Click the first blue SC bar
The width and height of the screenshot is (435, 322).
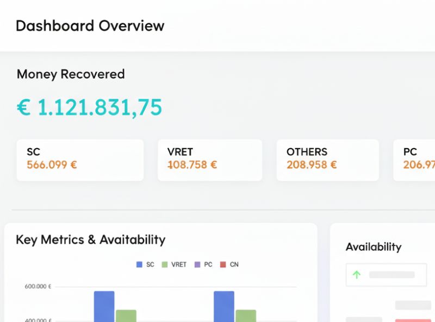click(104, 306)
